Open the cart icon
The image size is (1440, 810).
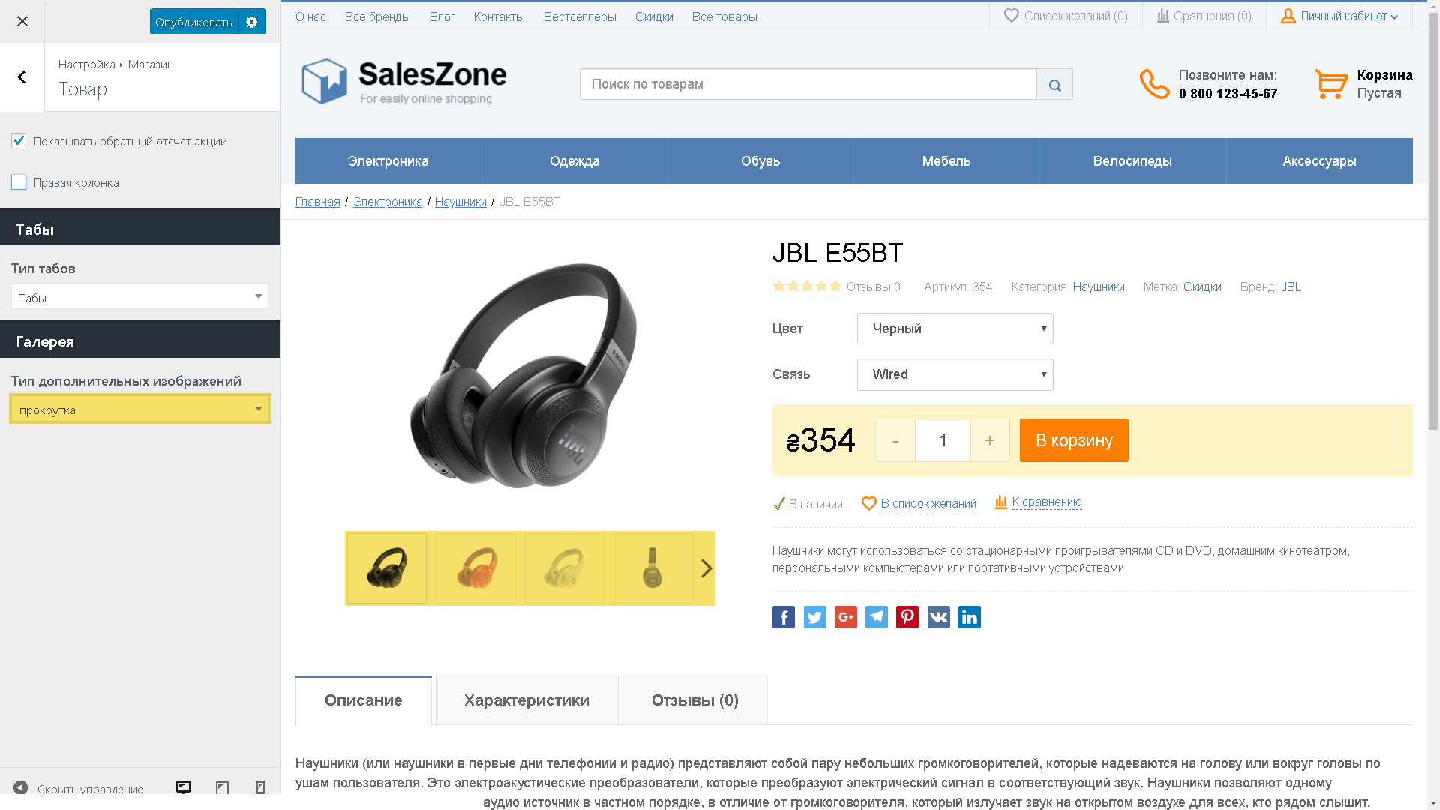point(1331,84)
